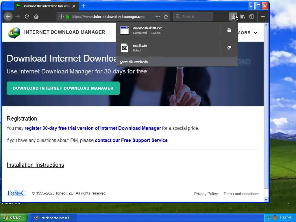Click the green system tray icon
Image resolution: width=296 pixels, height=222 pixels.
point(269,218)
